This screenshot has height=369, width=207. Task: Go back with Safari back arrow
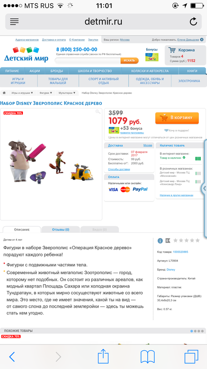point(12,357)
